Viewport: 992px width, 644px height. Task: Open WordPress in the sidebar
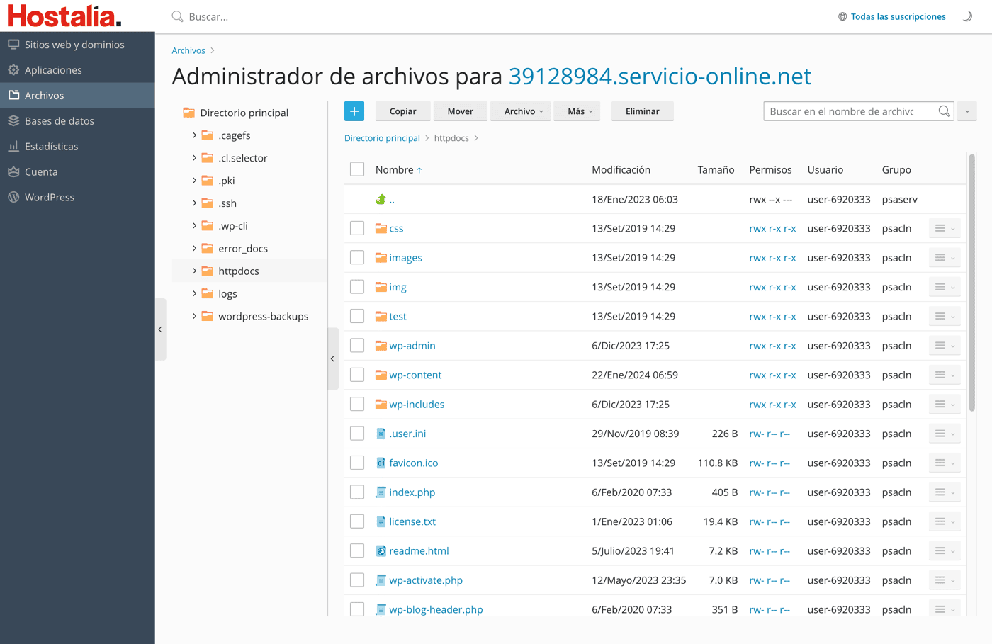pyautogui.click(x=77, y=198)
